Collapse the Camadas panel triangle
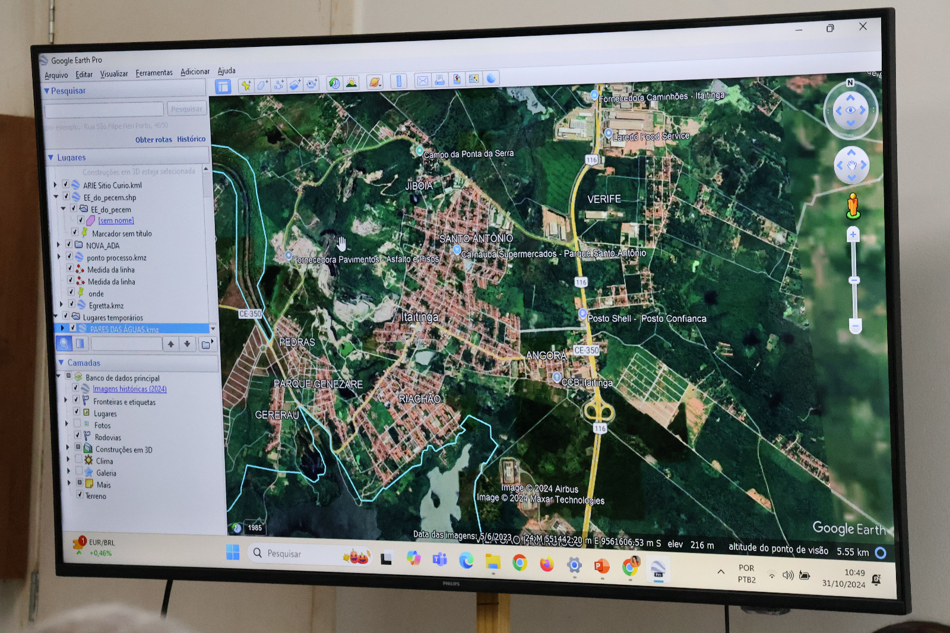This screenshot has width=950, height=633. click(x=61, y=362)
